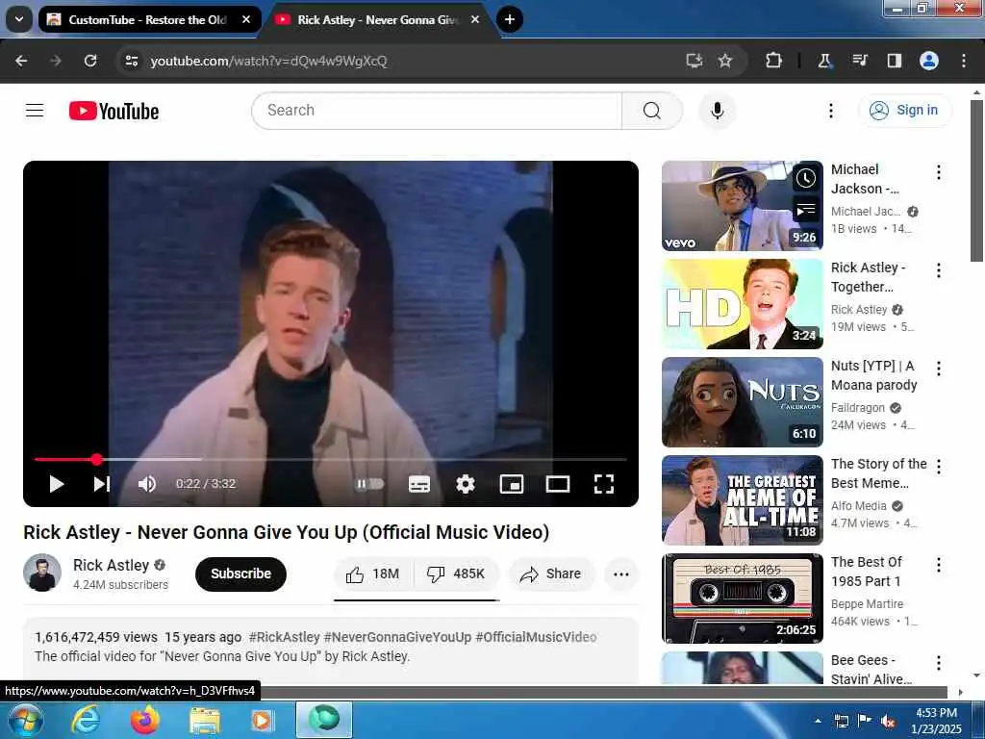This screenshot has width=985, height=739.
Task: Skip to the next video
Action: tap(102, 484)
